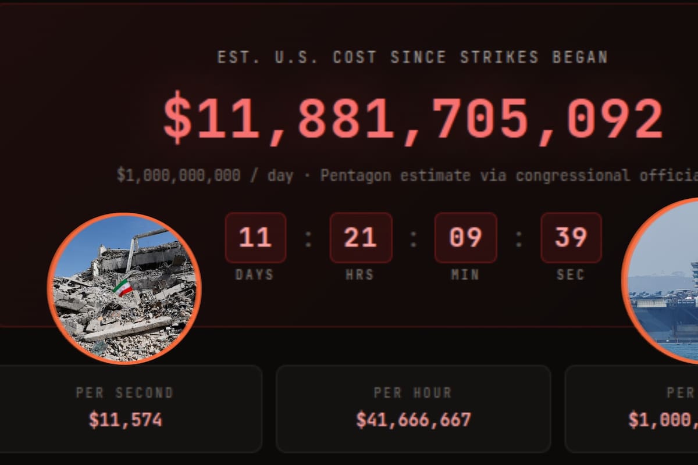Click the HRS label under the timer
Image resolution: width=698 pixels, height=465 pixels.
click(359, 274)
